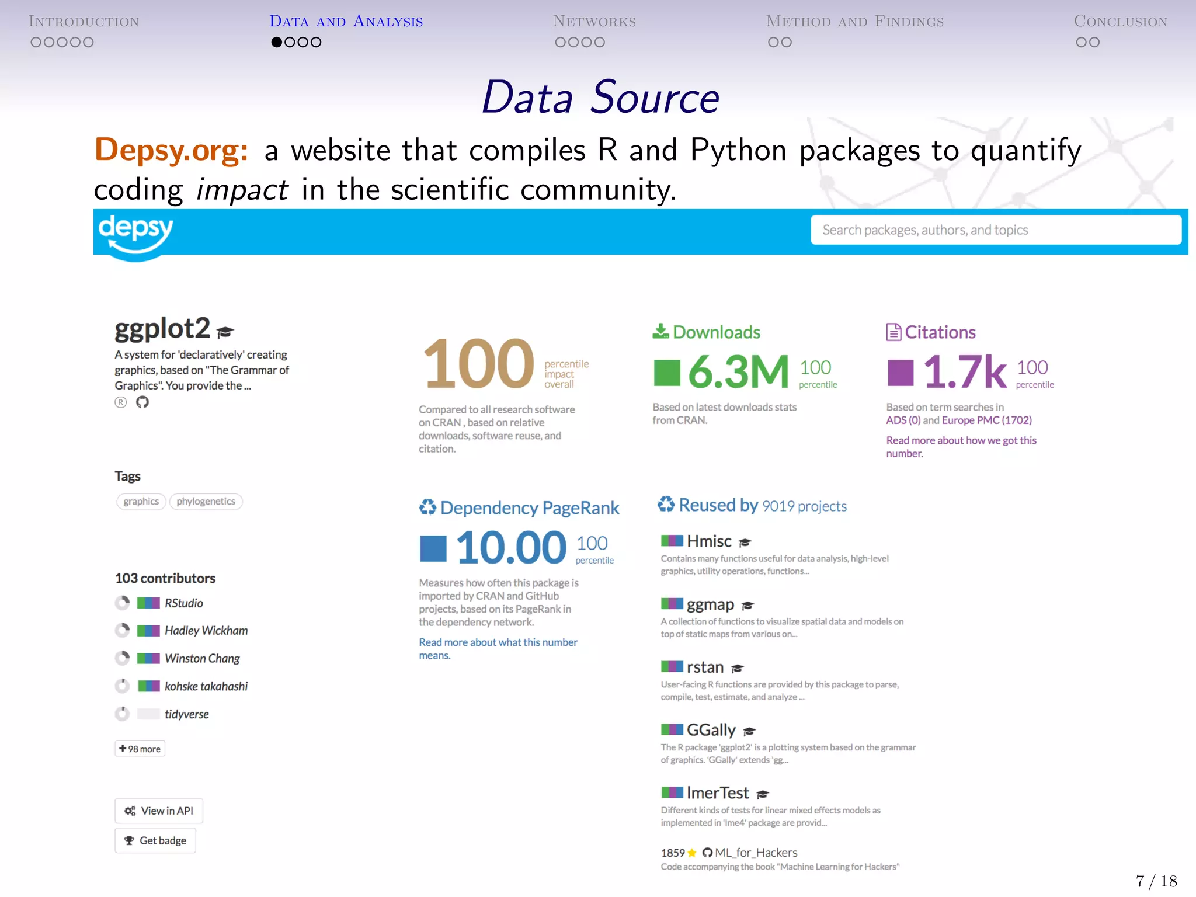Click the blue PageRank color square
Image resolution: width=1196 pixels, height=897 pixels.
click(433, 549)
